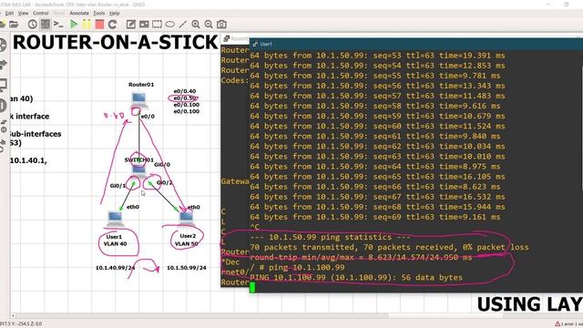The height and width of the screenshot is (328, 583).
Task: Click the e0/0.50 sub-interface note
Action: (x=185, y=98)
